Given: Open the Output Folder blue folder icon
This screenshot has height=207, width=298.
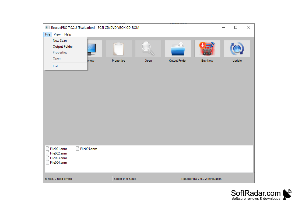Looking at the screenshot, I should pyautogui.click(x=178, y=48).
